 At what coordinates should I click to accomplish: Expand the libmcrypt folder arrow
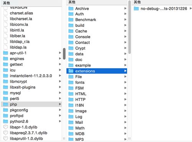(x=60, y=81)
